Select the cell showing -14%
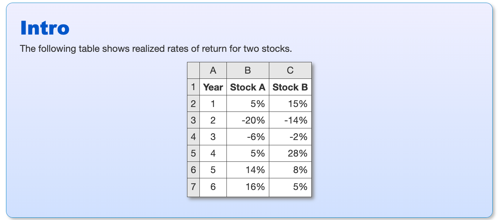This screenshot has width=504, height=220. click(290, 120)
